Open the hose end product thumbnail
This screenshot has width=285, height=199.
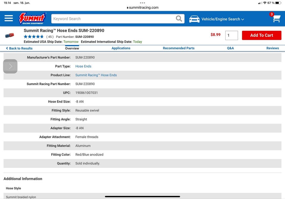pos(9,35)
